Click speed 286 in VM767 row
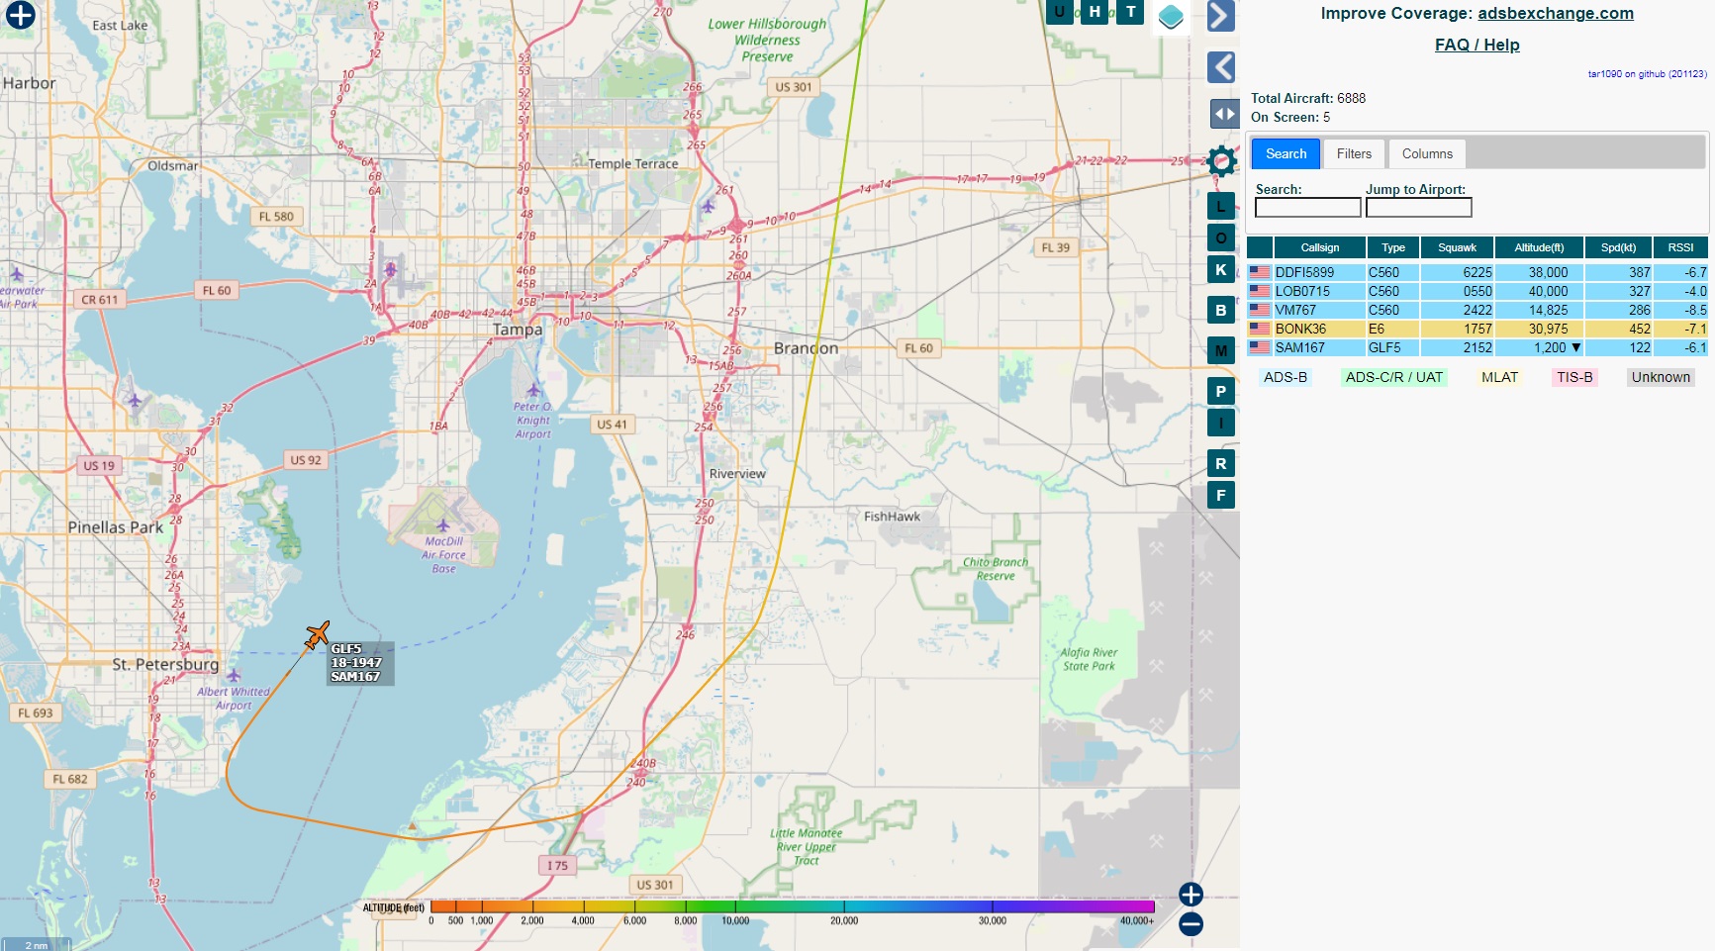The height and width of the screenshot is (951, 1715). pyautogui.click(x=1640, y=310)
